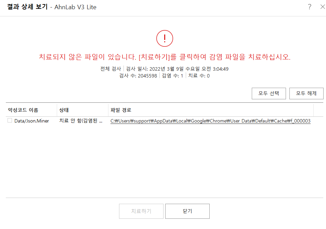Select the 치료 안 함(감염된 ... status cell
Screen dimensions: 326x229
tap(81, 121)
